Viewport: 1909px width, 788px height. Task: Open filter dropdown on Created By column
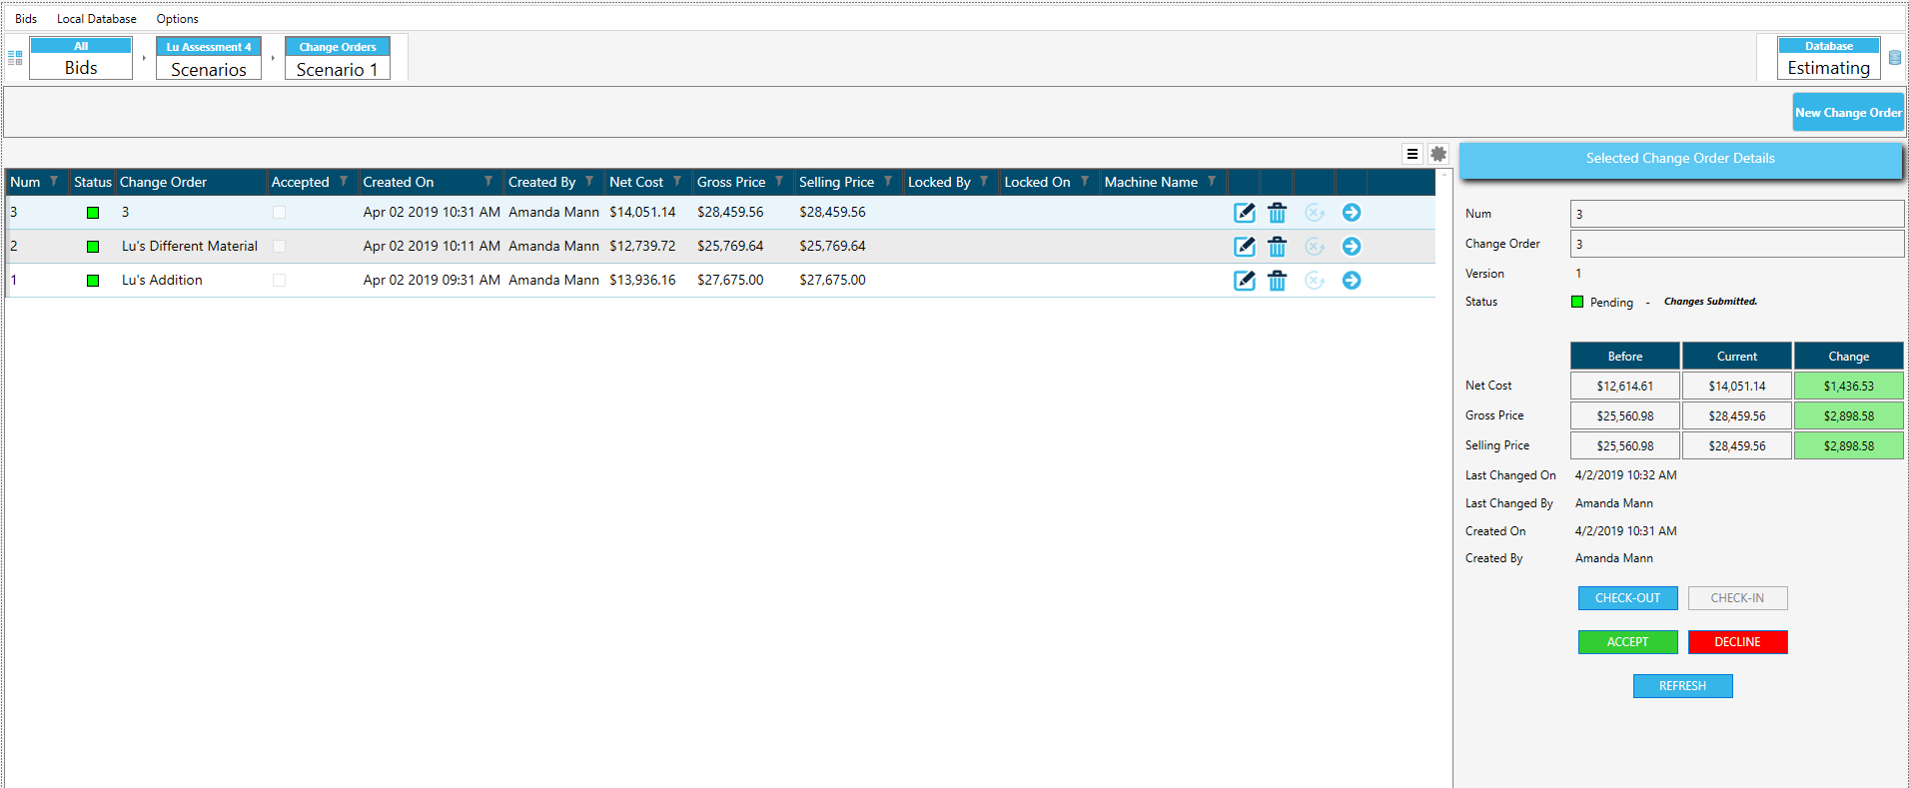pyautogui.click(x=589, y=182)
